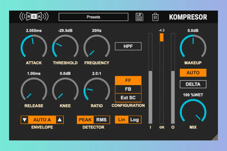Click the delete preset trash icon
This screenshot has width=227, height=151.
[155, 17]
